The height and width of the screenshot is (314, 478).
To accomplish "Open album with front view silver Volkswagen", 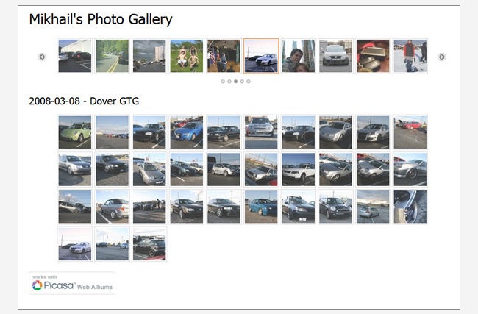I will click(335, 56).
